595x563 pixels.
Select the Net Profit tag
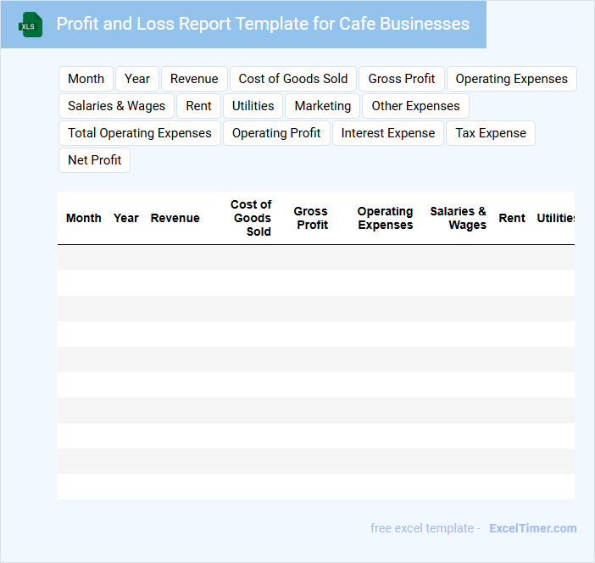pyautogui.click(x=94, y=160)
